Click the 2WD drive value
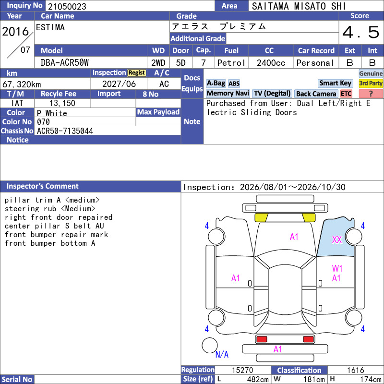The width and height of the screenshot is (384, 384). tap(158, 63)
